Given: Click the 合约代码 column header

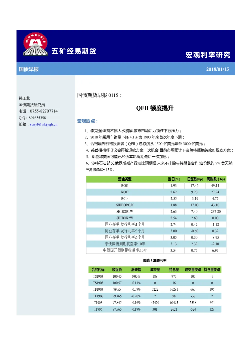Looking at the screenshot, I should 98,270.
